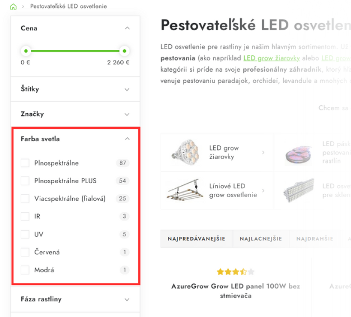Click the maximum price slider handle
The height and width of the screenshot is (317, 351).
tap(124, 51)
